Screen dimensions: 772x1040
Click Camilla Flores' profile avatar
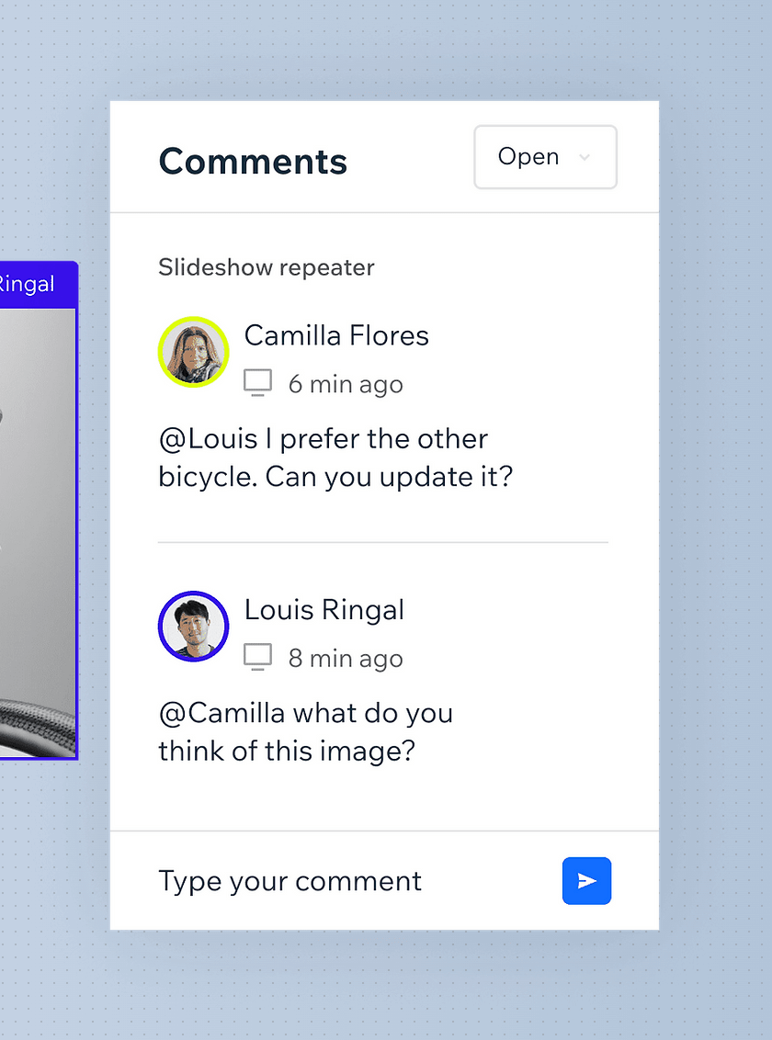[193, 352]
